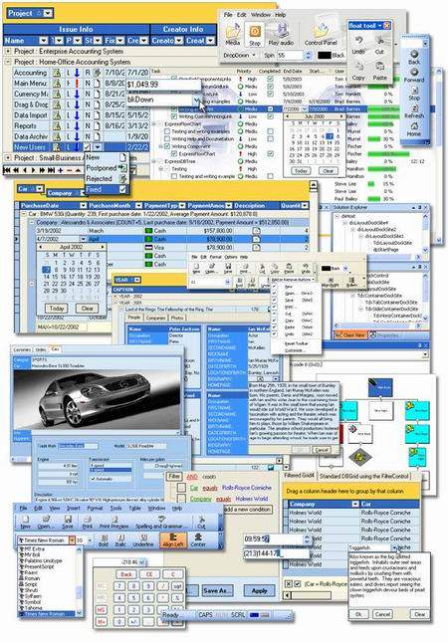The height and width of the screenshot is (643, 448).
Task: Click the Home icon in side toolbar
Action: [414, 125]
